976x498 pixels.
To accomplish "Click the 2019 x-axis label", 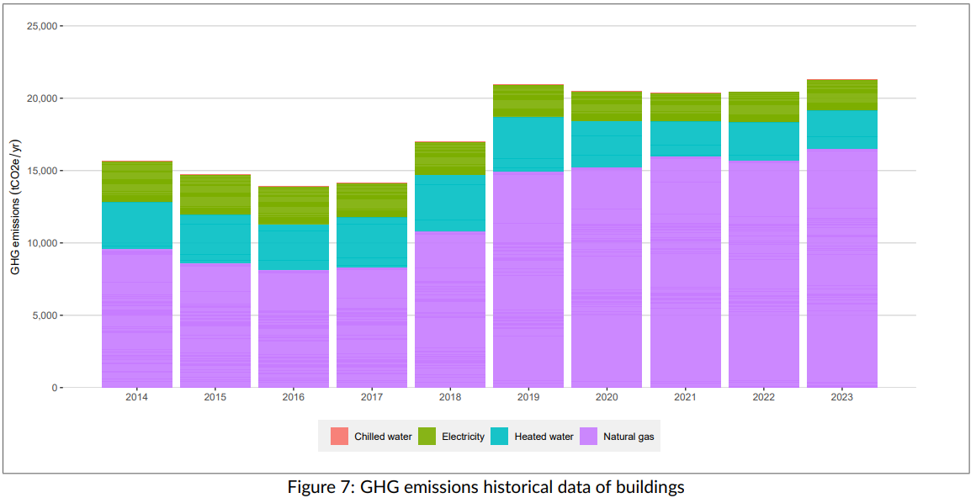I will (x=528, y=395).
